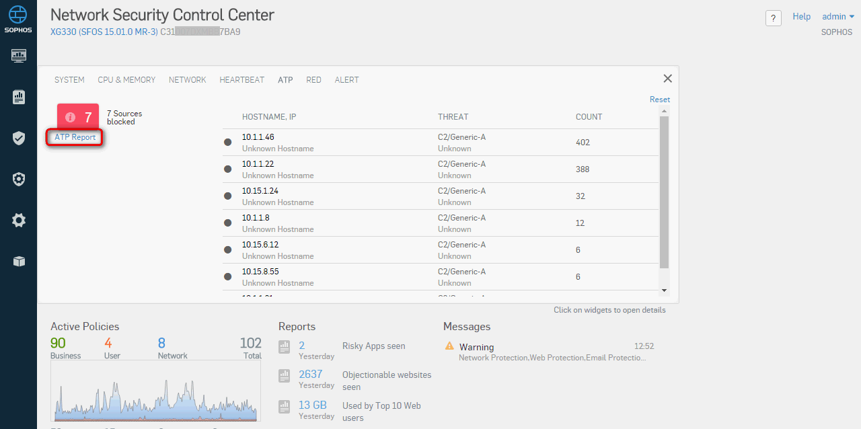This screenshot has width=861, height=429.
Task: Open the 13 GB web usage count
Action: click(313, 405)
